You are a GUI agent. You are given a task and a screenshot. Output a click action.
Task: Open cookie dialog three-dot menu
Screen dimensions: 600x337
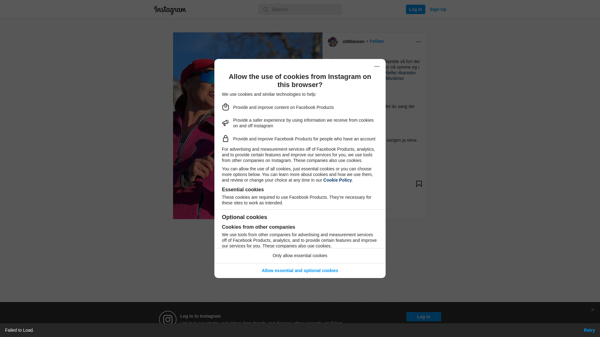(377, 66)
